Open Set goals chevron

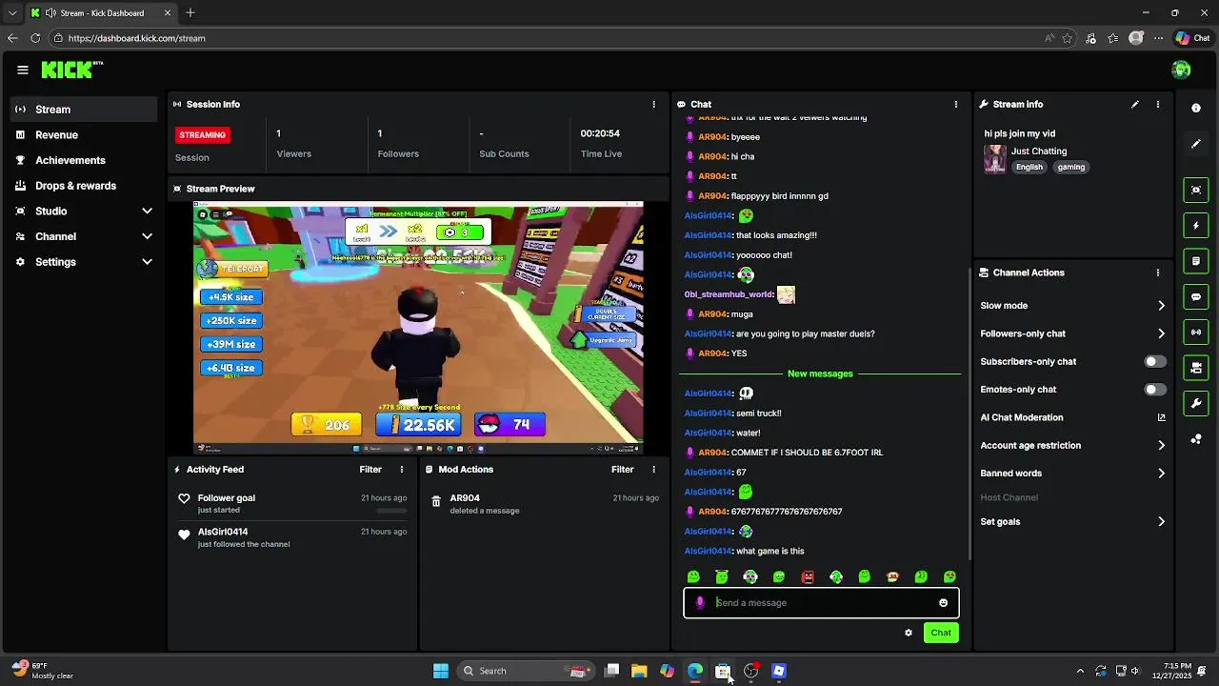point(1161,522)
